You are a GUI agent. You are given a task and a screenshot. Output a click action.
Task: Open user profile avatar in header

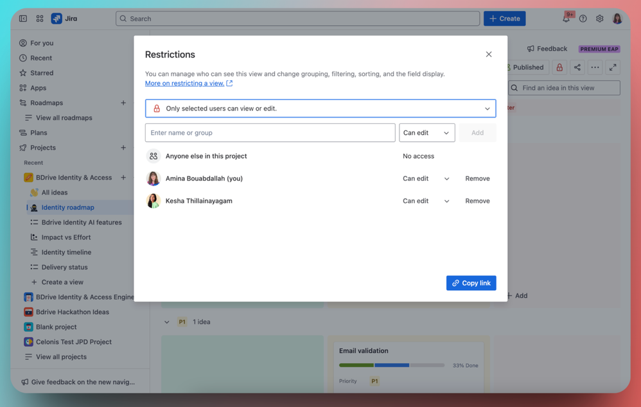pyautogui.click(x=617, y=19)
